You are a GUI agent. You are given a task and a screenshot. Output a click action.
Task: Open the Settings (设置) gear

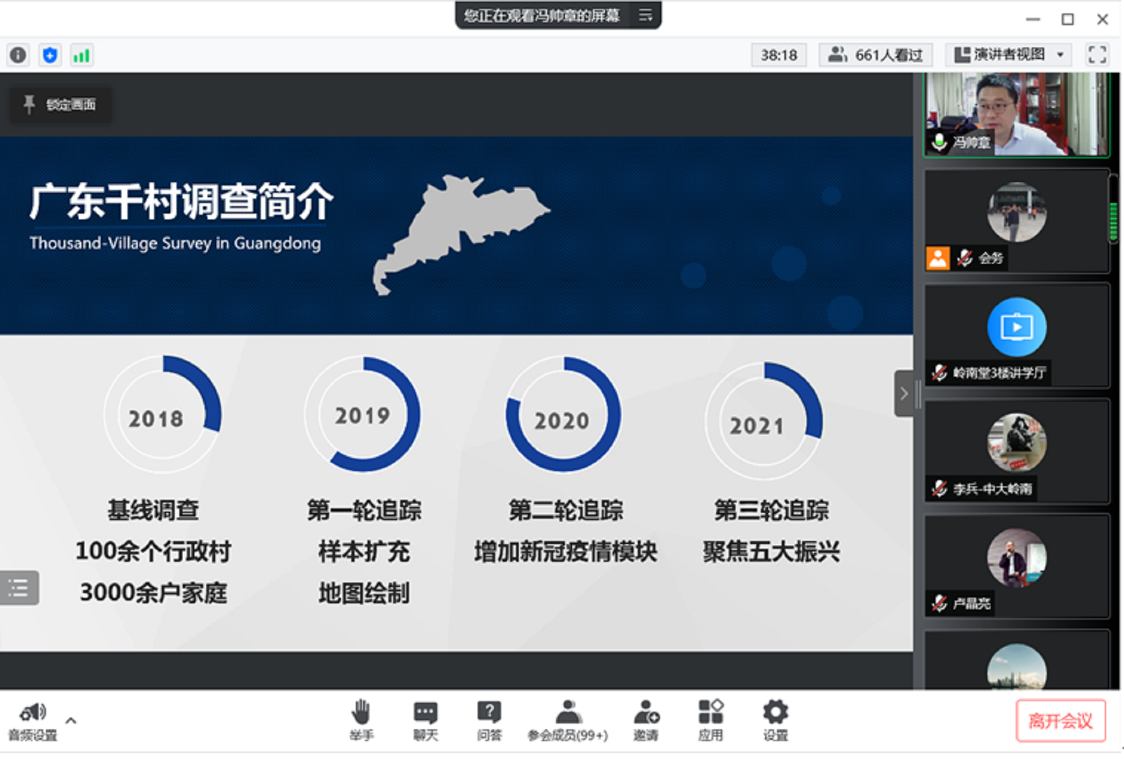coord(776,713)
